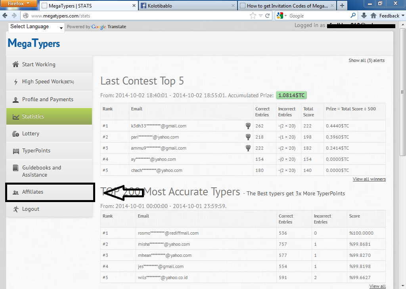Close the MegaTypers STATS tab
Image resolution: width=406 pixels, height=289 pixels.
pyautogui.click(x=134, y=6)
